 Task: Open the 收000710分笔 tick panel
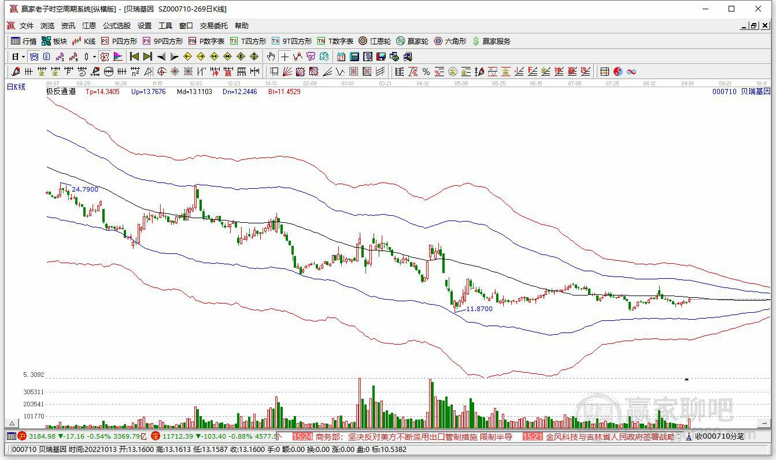[x=719, y=437]
